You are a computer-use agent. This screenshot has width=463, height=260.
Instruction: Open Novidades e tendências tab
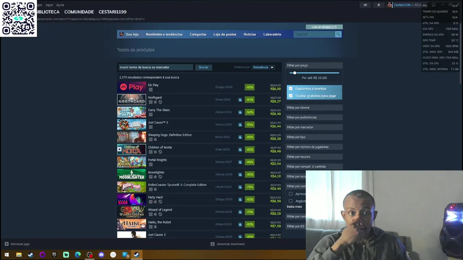[x=164, y=34]
